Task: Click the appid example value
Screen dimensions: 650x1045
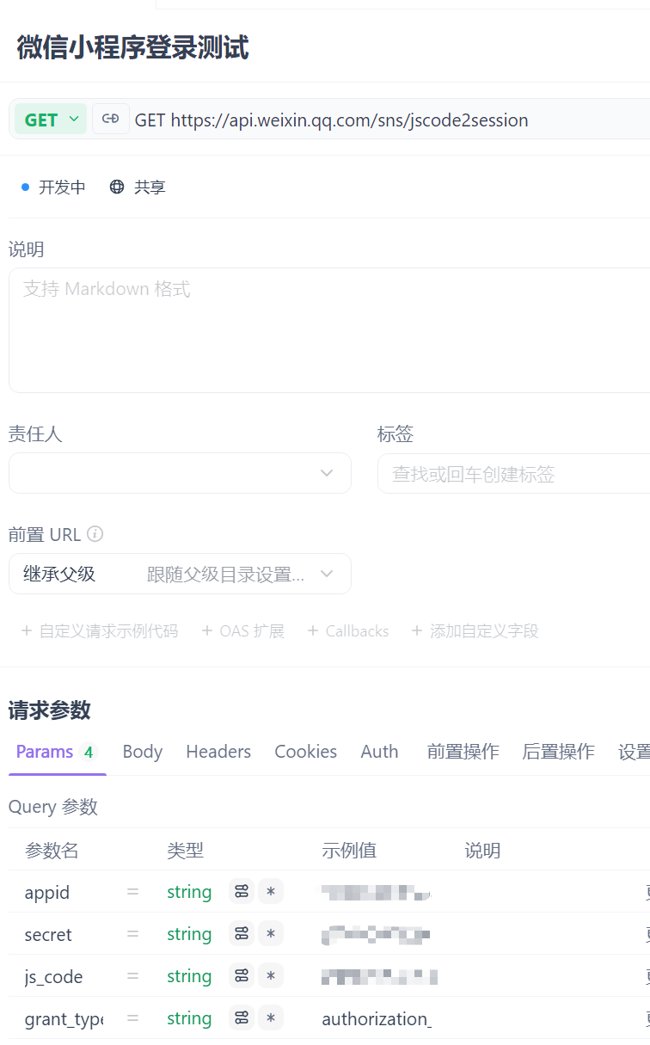Action: [x=376, y=892]
